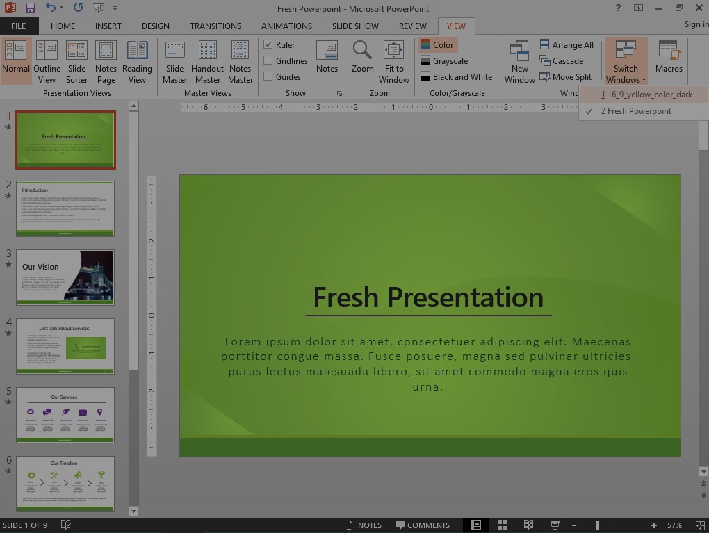Open the Slide Master view
This screenshot has height=533, width=709.
tap(175, 60)
